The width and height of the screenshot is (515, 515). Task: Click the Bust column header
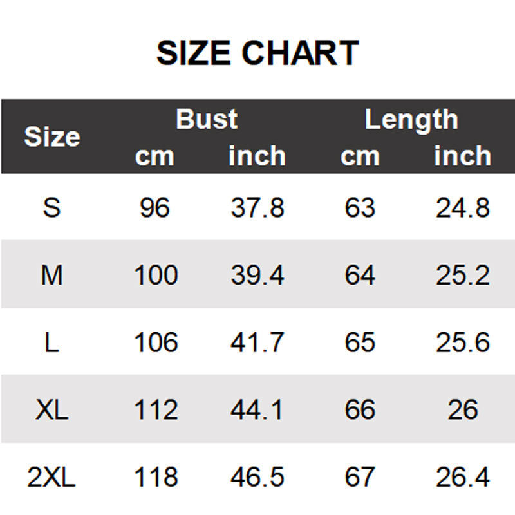tap(207, 120)
